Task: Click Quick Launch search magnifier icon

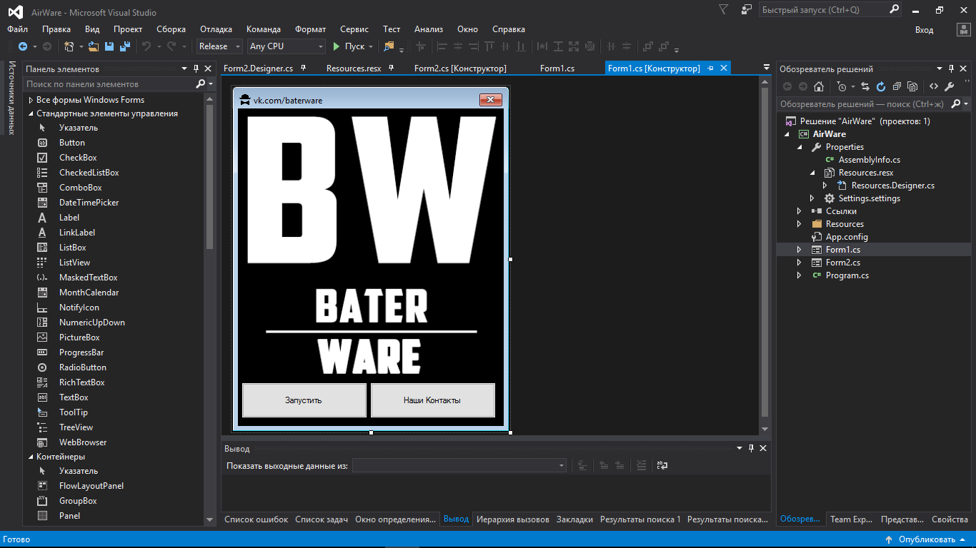Action: [x=894, y=10]
